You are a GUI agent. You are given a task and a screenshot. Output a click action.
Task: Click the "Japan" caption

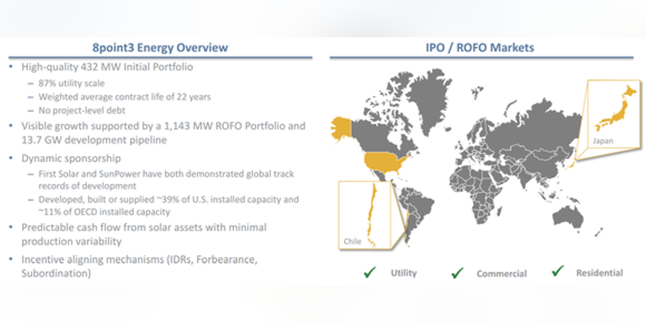pos(602,141)
